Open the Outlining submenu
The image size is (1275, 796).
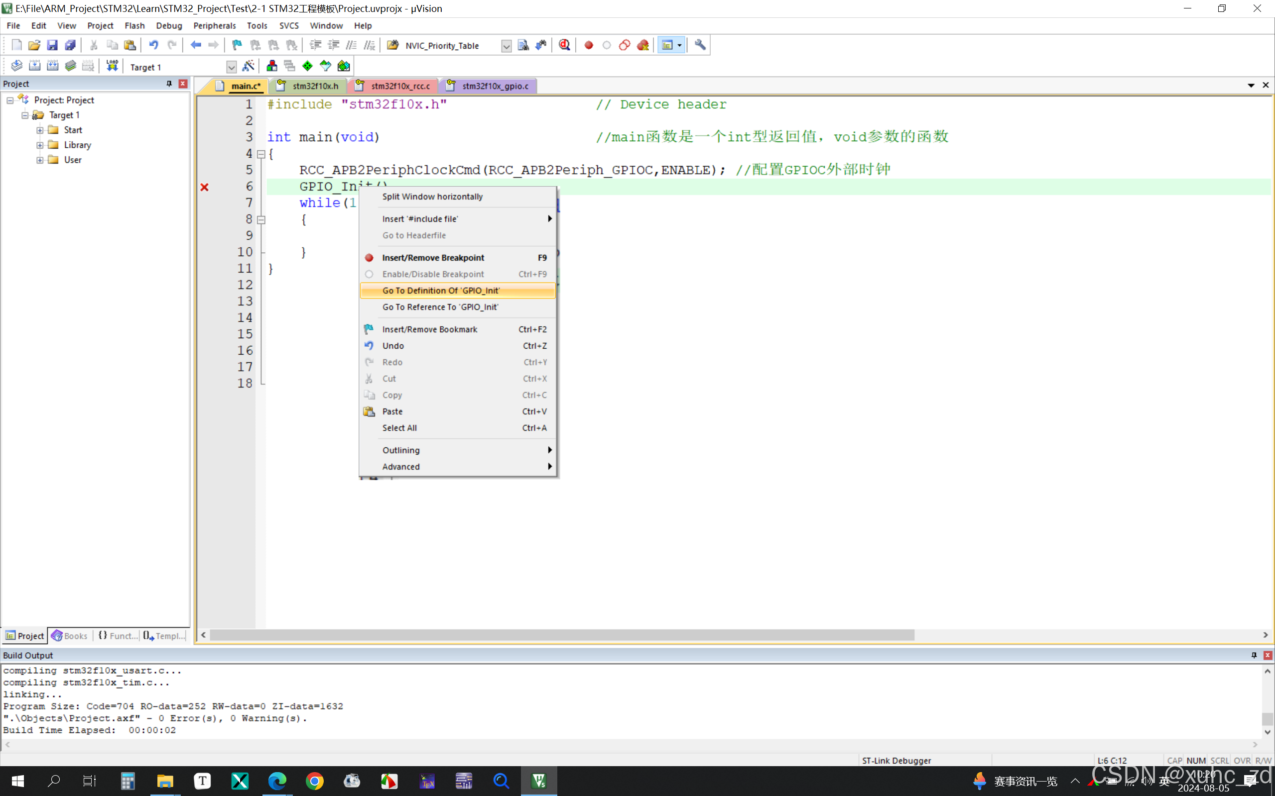(x=457, y=450)
